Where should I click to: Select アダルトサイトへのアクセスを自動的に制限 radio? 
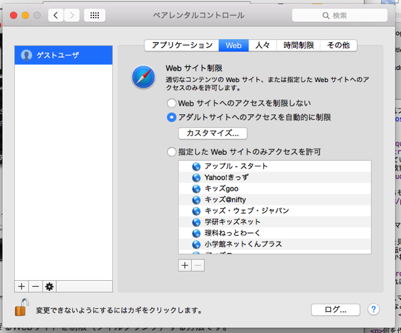[x=171, y=117]
